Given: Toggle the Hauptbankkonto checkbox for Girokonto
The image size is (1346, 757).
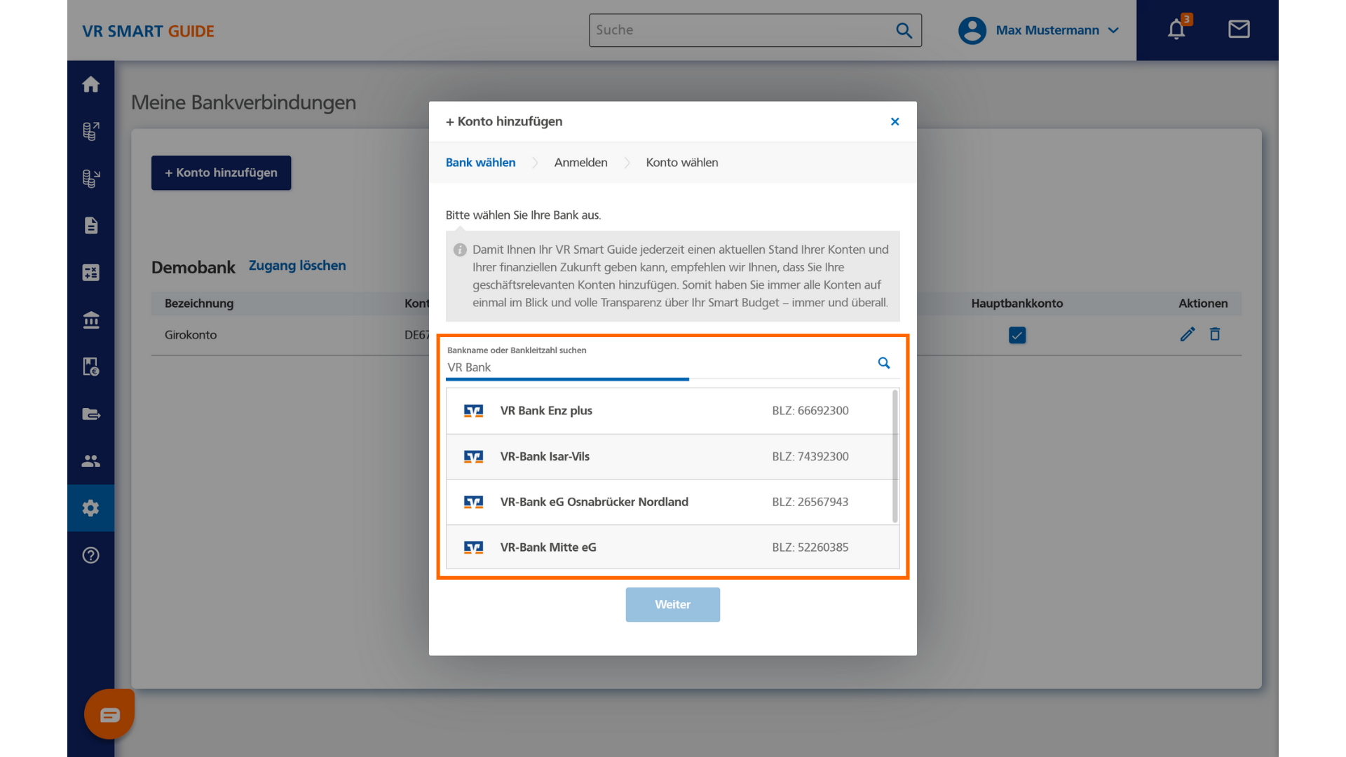Looking at the screenshot, I should [x=1017, y=335].
